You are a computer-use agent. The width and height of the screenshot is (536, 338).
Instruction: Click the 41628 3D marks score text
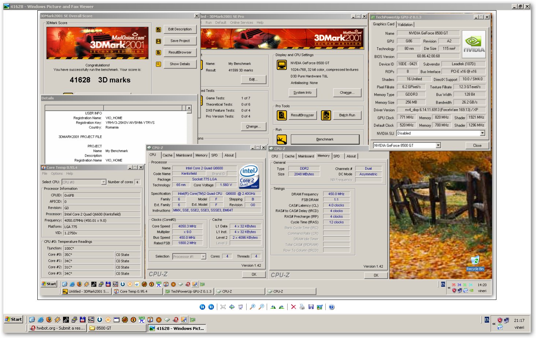(x=100, y=80)
